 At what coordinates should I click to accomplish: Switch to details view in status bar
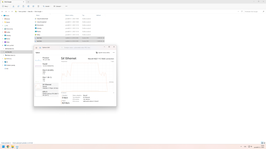[x=262, y=143]
